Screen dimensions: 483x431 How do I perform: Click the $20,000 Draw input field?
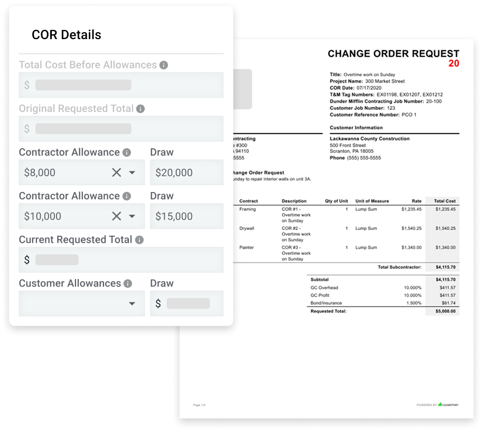click(186, 173)
